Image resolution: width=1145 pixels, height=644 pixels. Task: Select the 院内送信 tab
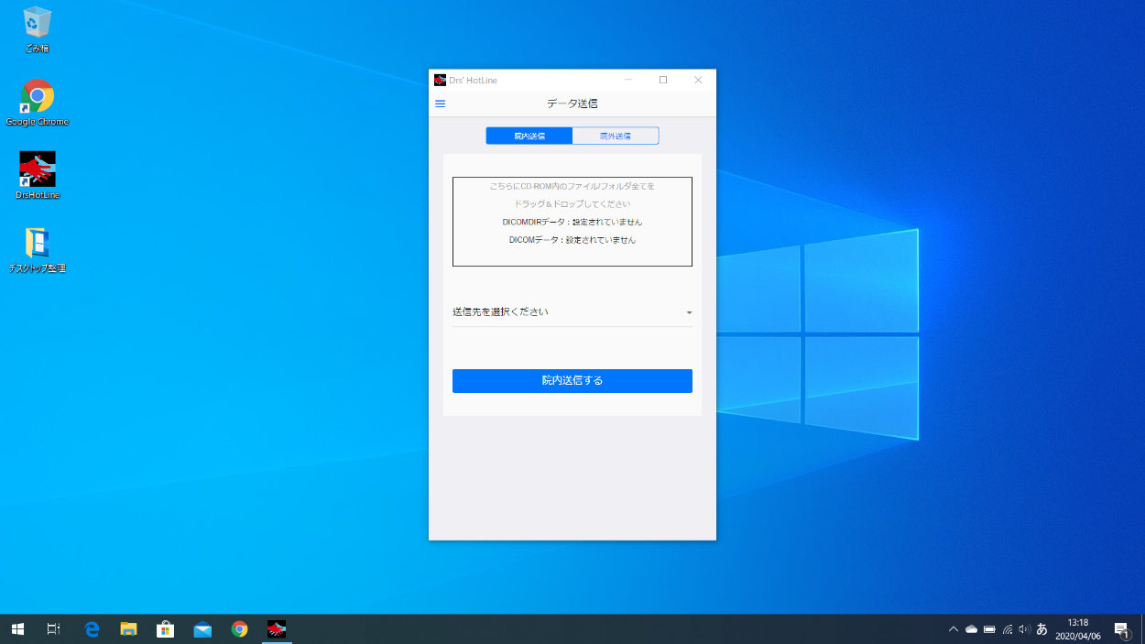point(529,136)
